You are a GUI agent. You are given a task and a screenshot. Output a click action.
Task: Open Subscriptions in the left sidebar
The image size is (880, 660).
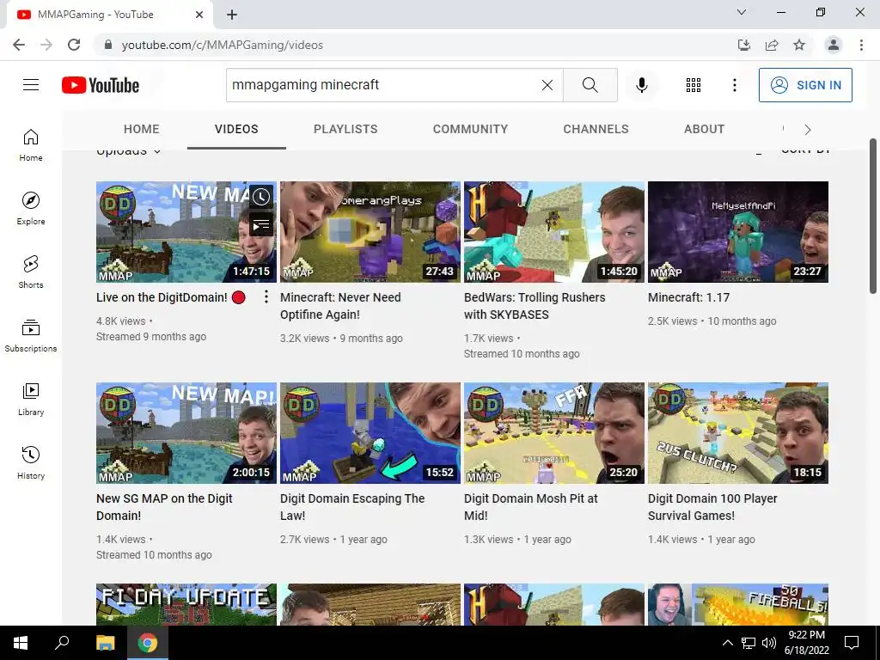pos(31,335)
